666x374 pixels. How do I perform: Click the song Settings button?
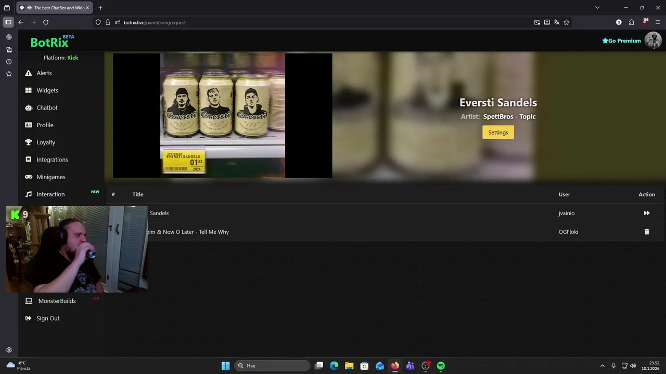(x=498, y=132)
